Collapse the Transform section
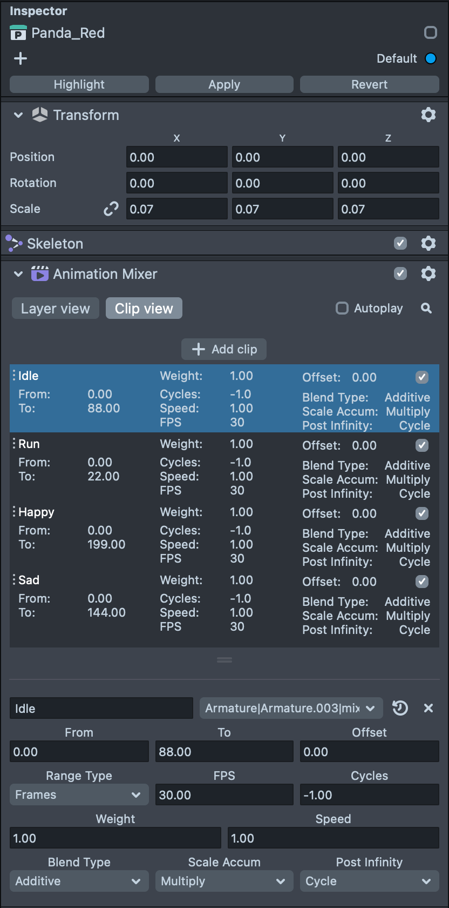 coord(18,115)
